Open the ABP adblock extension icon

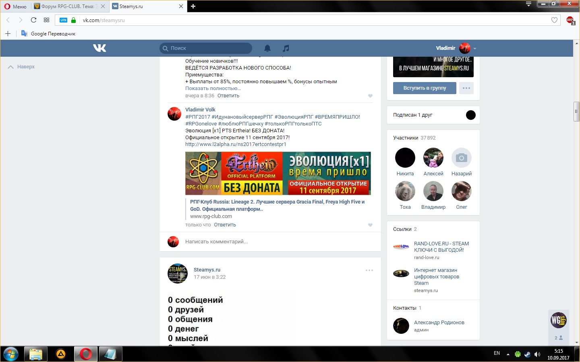(570, 20)
